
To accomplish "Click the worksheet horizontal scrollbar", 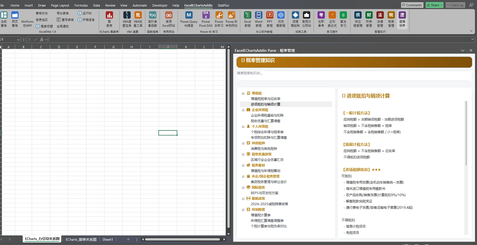I will pos(183,239).
